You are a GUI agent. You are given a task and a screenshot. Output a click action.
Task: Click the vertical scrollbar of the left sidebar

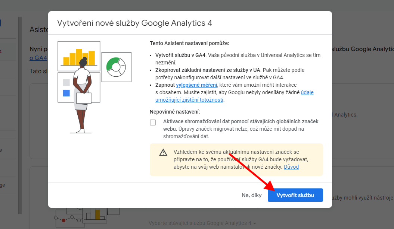[x=20, y=112]
